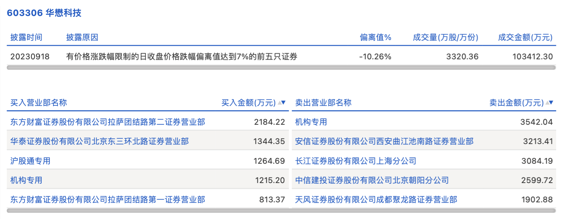This screenshot has height=219, width=562.
Task: Click the 披露原因 column header
Action: click(x=82, y=37)
